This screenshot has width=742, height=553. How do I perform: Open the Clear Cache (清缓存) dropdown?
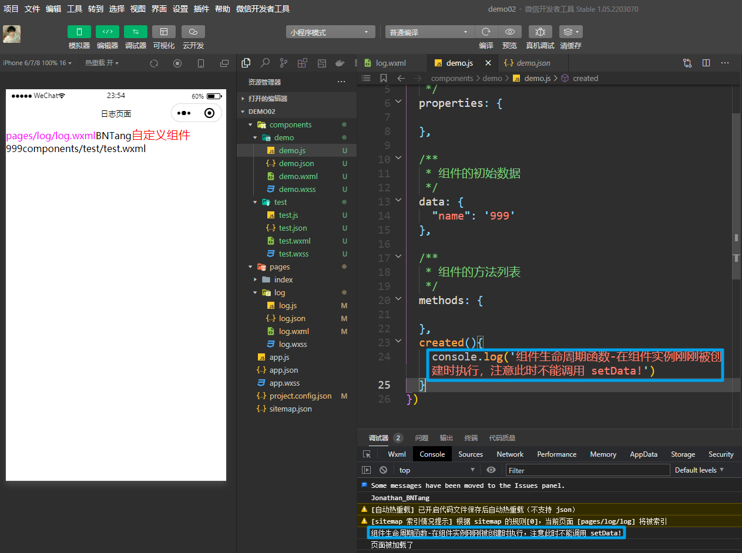(571, 32)
